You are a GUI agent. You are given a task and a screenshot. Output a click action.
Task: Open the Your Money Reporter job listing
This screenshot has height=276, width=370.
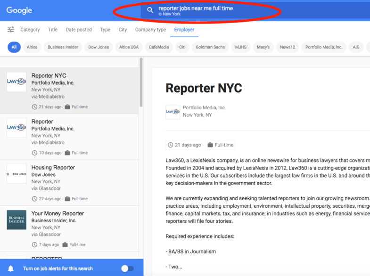69,228
